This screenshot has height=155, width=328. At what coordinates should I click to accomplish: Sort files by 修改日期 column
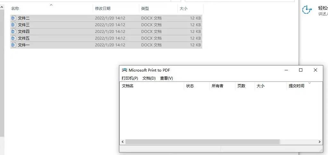(103, 9)
